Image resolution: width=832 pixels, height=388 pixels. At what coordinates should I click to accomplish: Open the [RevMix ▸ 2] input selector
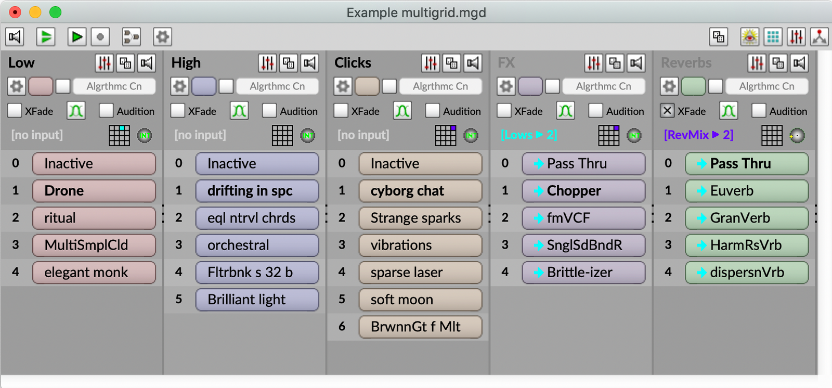point(698,135)
